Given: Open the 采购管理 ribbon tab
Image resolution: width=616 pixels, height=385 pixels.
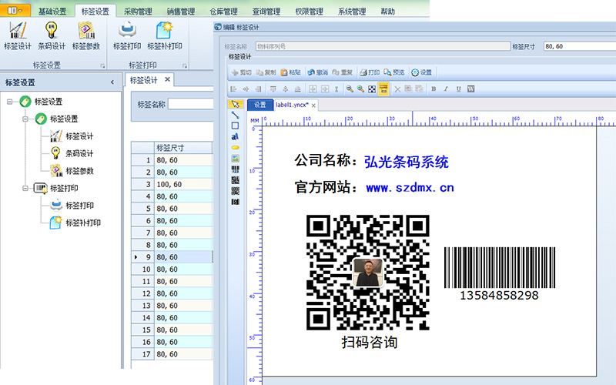Looking at the screenshot, I should point(138,12).
